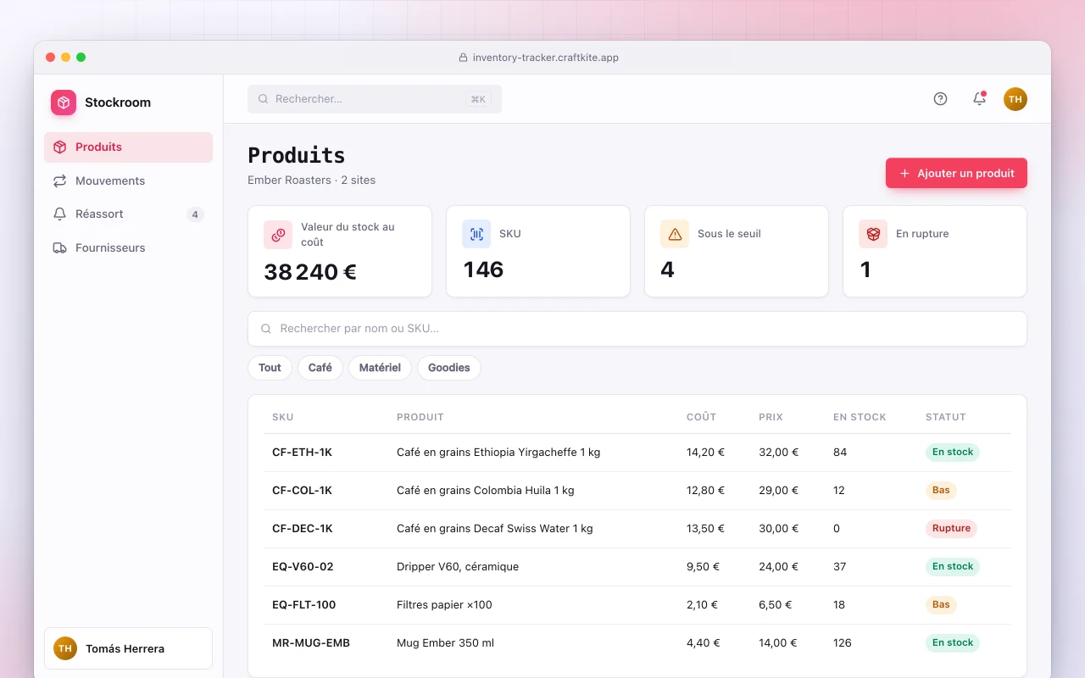Focus the top Rechercher field
Screen dimensions: 1085x678
point(375,99)
